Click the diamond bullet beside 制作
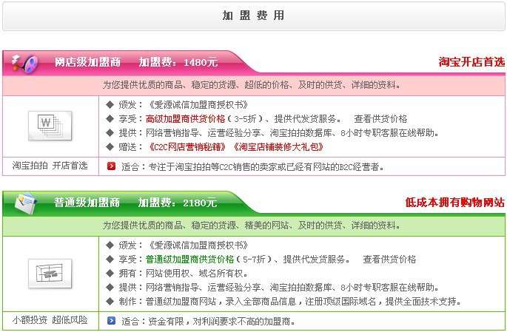 pyautogui.click(x=110, y=301)
